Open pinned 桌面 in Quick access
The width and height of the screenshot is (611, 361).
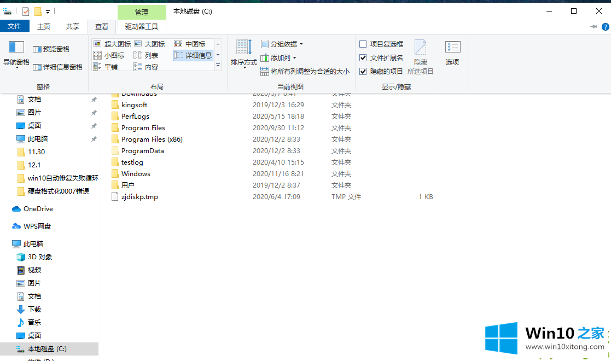click(34, 126)
